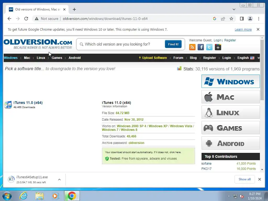This screenshot has width=268, height=201.
Task: Click the large Windows category button
Action: 231,81
